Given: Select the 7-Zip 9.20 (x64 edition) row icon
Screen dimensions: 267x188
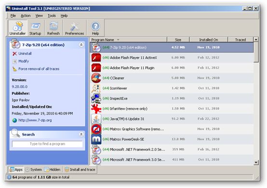Looking at the screenshot, I should click(x=96, y=48).
